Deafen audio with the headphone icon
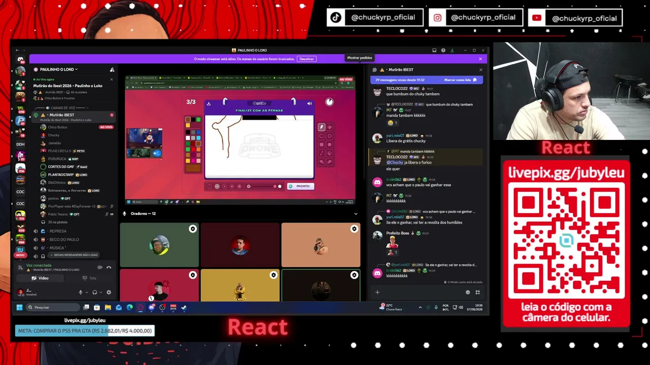650x365 pixels. [x=94, y=292]
